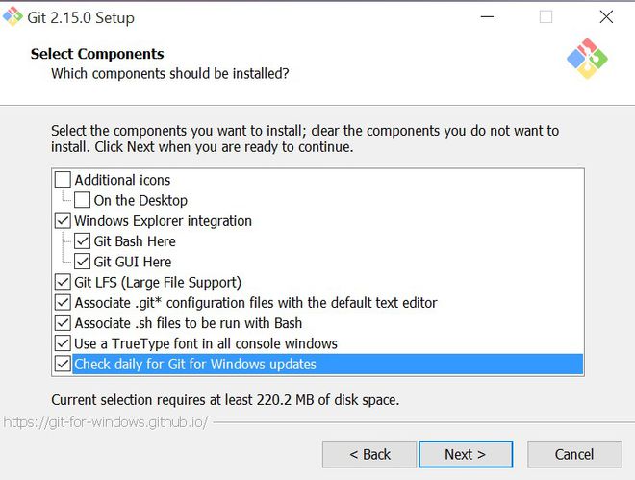Select the Windows Explorer integration label

click(x=163, y=221)
